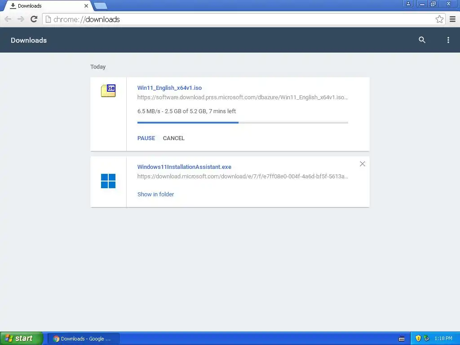Open the Chrome hamburger menu
The height and width of the screenshot is (345, 460).
[453, 19]
